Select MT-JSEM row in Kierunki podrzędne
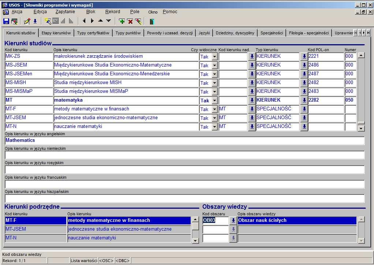This screenshot has height=265, width=374. click(x=98, y=229)
